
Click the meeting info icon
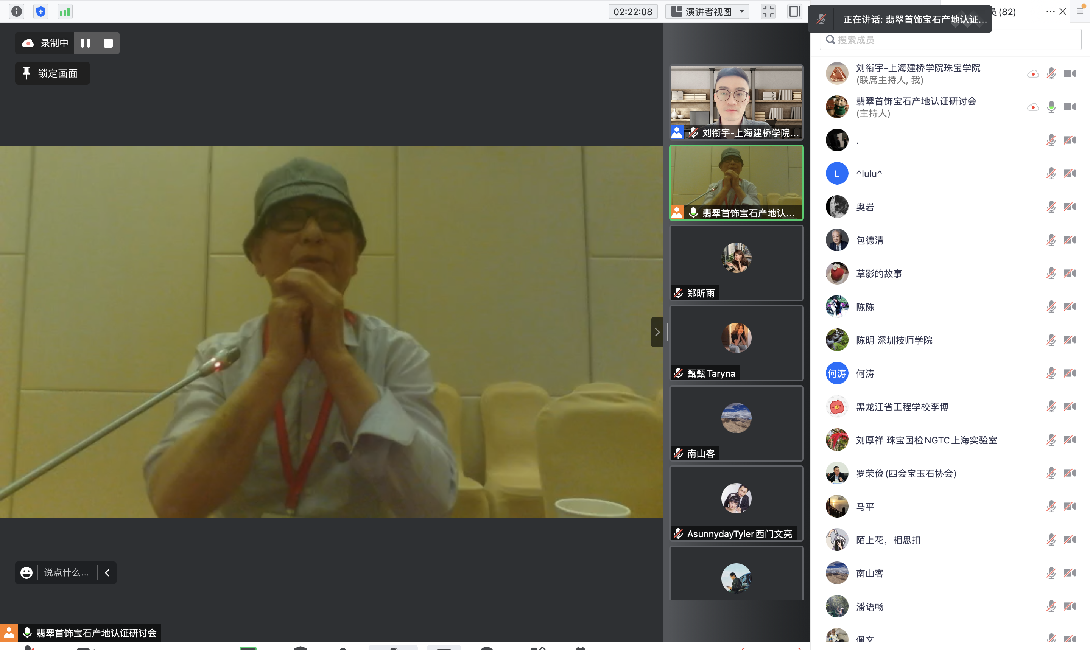(17, 11)
